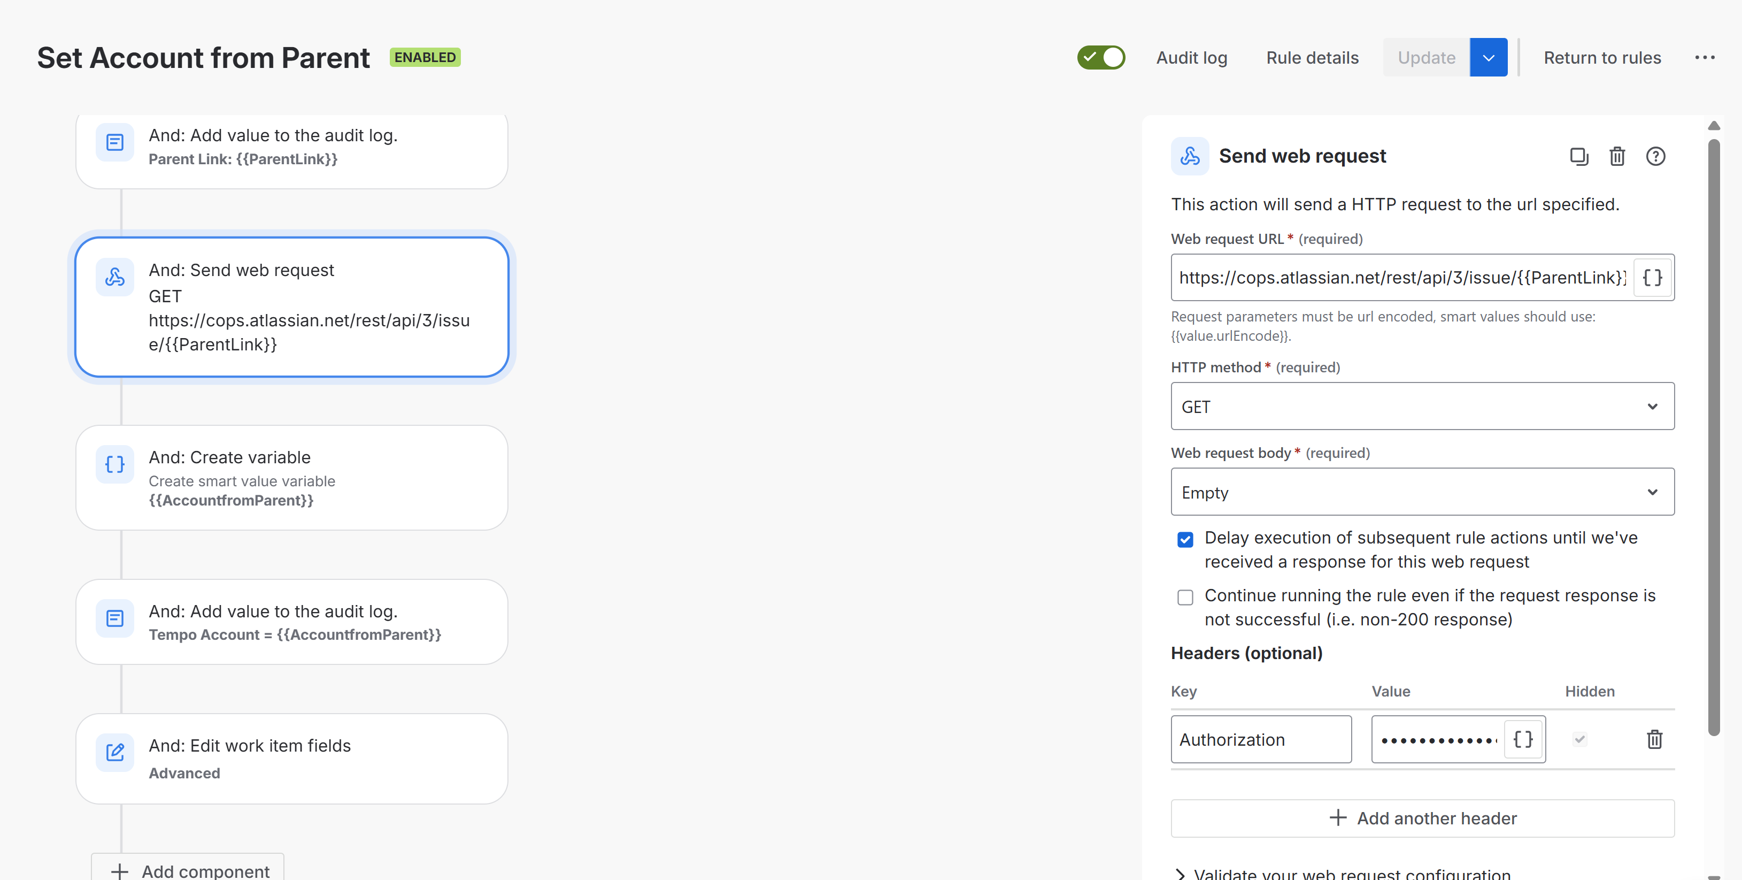
Task: Open the HTTP method GET dropdown
Action: tap(1422, 407)
